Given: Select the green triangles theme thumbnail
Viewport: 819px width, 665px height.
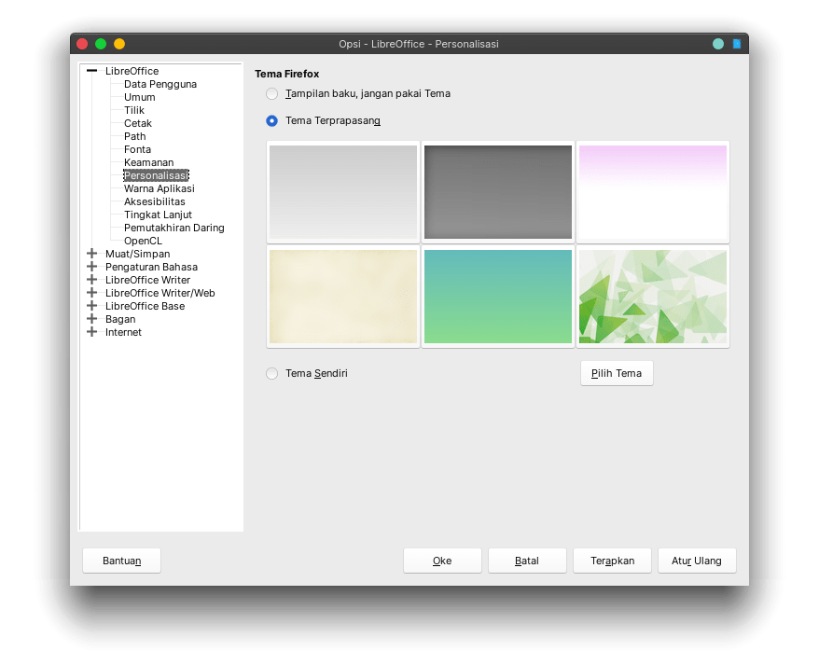Looking at the screenshot, I should click(652, 297).
